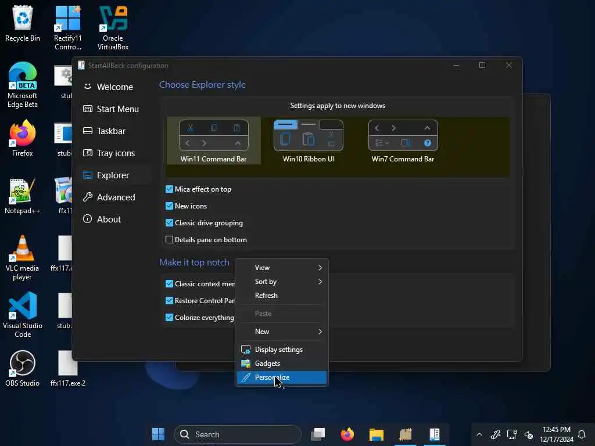This screenshot has height=446, width=595.
Task: Click the taskbar Search box
Action: point(238,434)
